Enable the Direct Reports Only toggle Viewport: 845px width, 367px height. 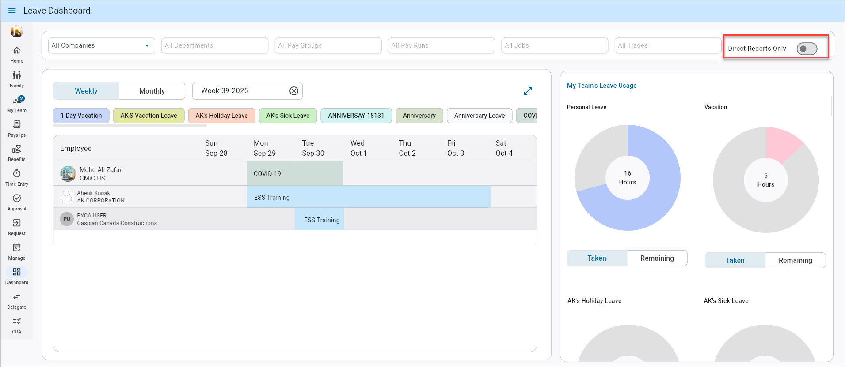click(807, 49)
